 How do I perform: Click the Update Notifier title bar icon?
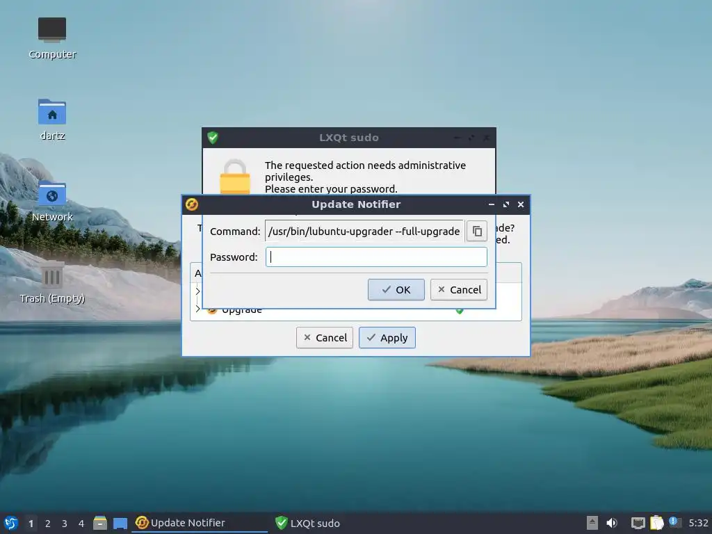(x=192, y=205)
